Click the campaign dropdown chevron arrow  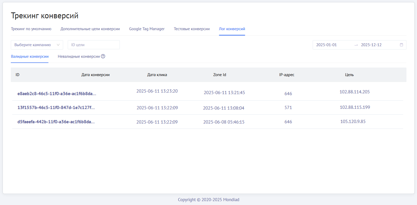point(58,45)
